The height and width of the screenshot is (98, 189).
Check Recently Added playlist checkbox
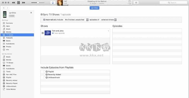[44, 74]
